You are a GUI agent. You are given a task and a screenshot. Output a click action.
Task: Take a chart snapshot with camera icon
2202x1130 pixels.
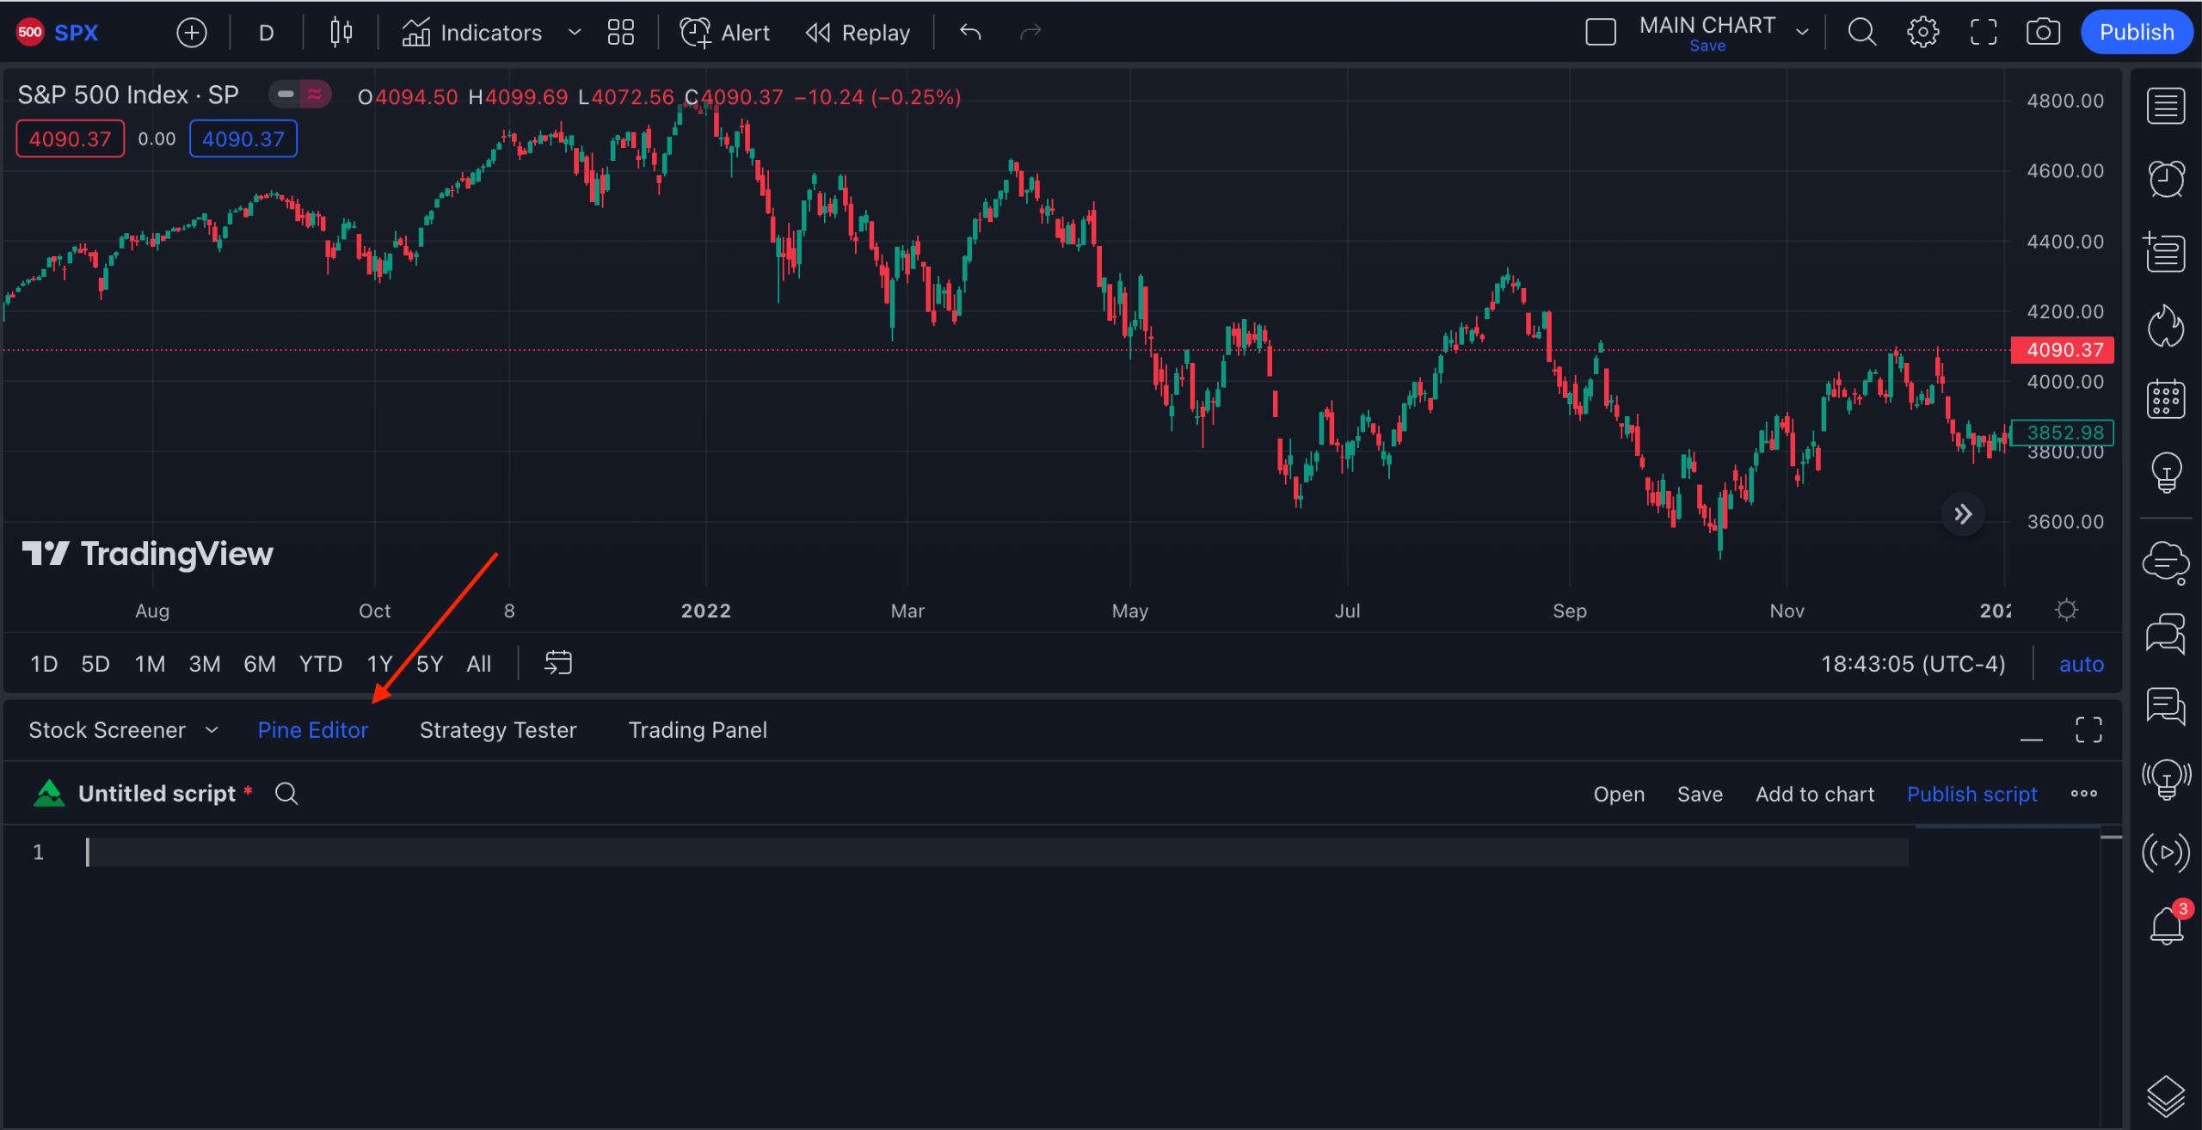[2043, 33]
